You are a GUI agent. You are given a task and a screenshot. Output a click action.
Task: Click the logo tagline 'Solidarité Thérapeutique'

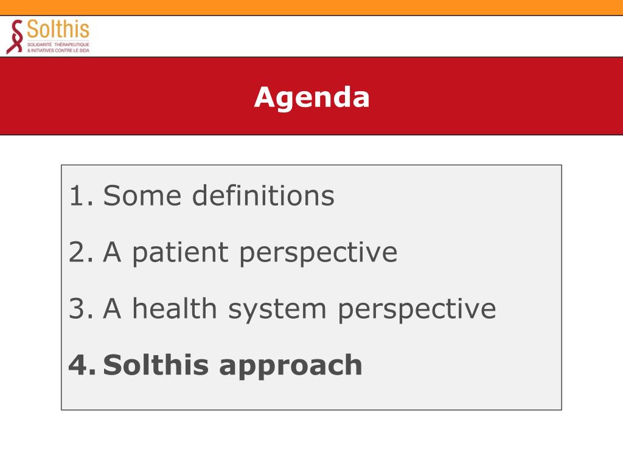coord(58,44)
